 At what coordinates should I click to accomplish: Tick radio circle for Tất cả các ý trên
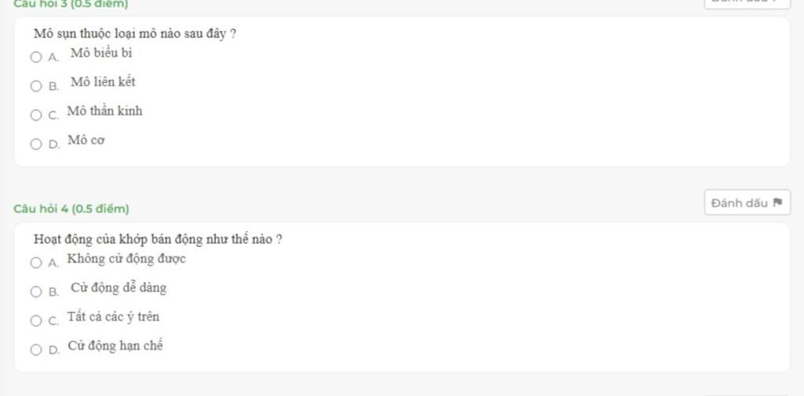[35, 321]
